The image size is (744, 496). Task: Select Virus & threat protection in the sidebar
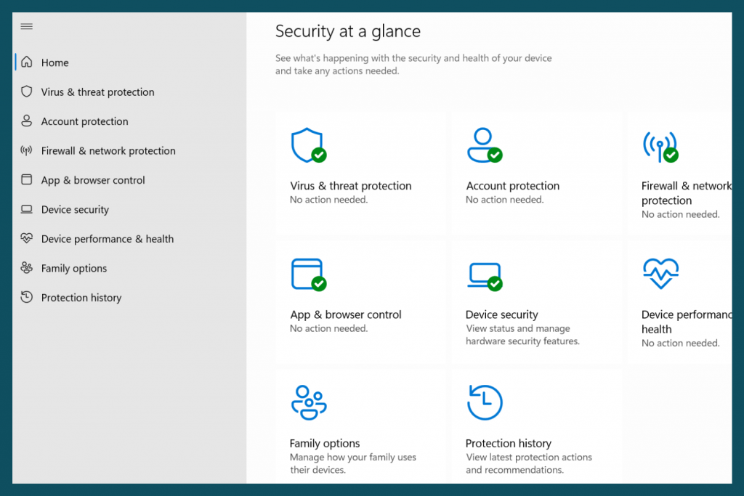point(98,92)
